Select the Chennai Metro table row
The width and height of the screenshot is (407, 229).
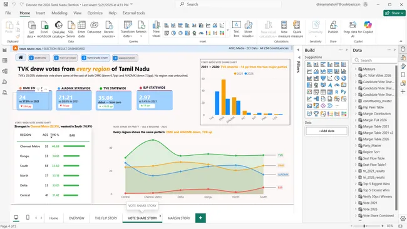coord(53,146)
